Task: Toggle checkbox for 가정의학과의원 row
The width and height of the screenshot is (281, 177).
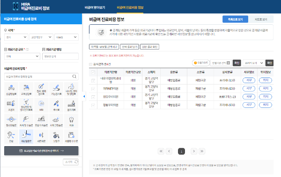Action: click(x=93, y=81)
